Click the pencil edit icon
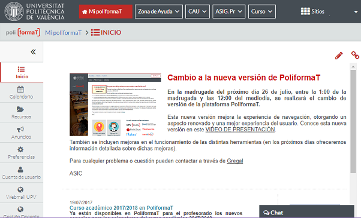Viewport: 361px width, 218px height. coord(339,56)
